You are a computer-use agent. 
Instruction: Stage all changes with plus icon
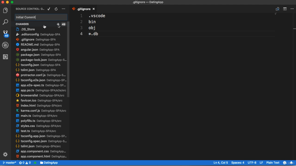pyautogui.click(x=58, y=24)
